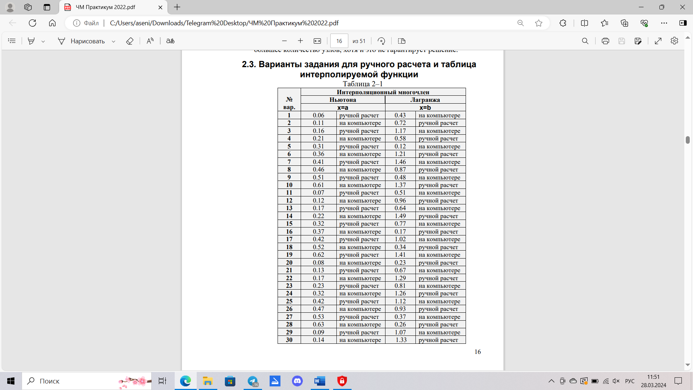The width and height of the screenshot is (693, 390).
Task: Add this page to favorites
Action: 539,23
